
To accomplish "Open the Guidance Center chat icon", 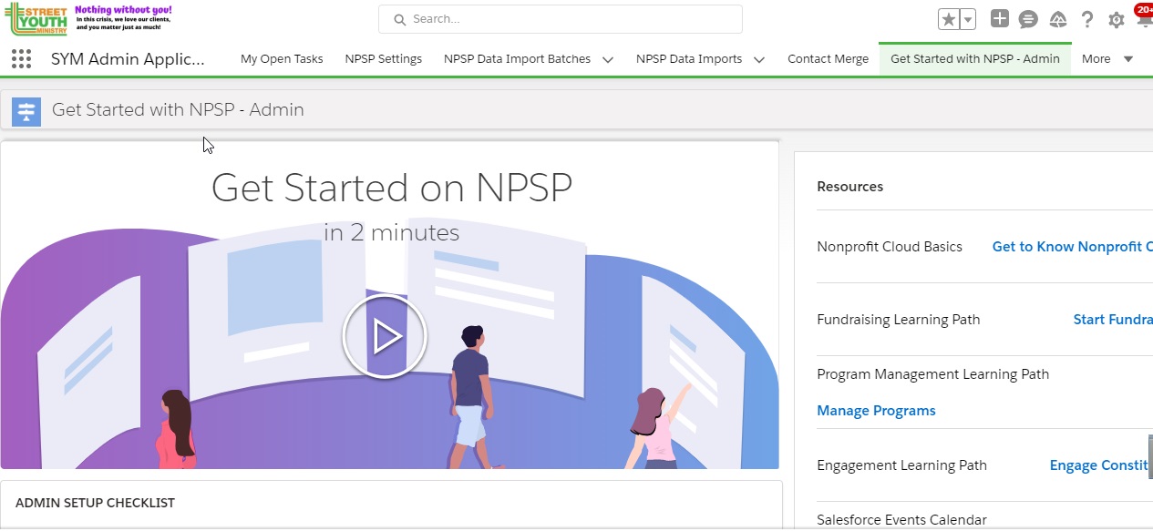I will (x=1028, y=19).
